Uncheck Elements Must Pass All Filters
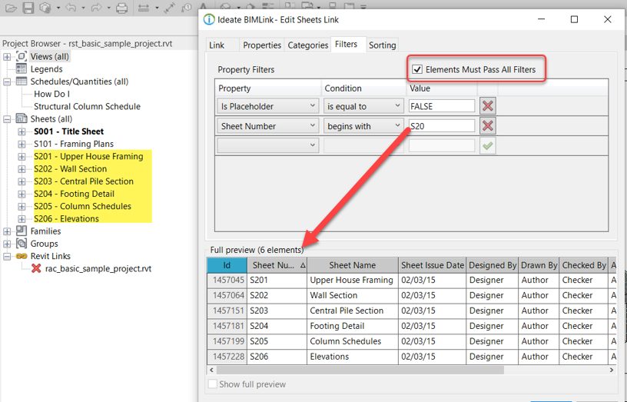The image size is (627, 402). point(417,70)
